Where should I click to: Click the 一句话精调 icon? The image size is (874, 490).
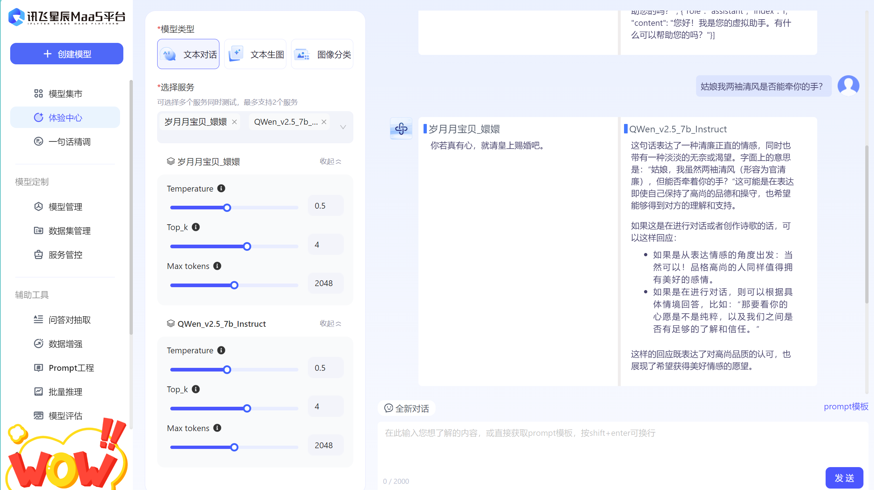(x=38, y=141)
